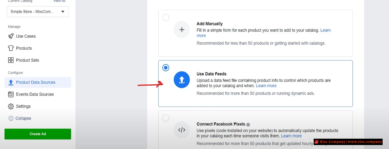Click the Collapse arrow icon

[11, 118]
